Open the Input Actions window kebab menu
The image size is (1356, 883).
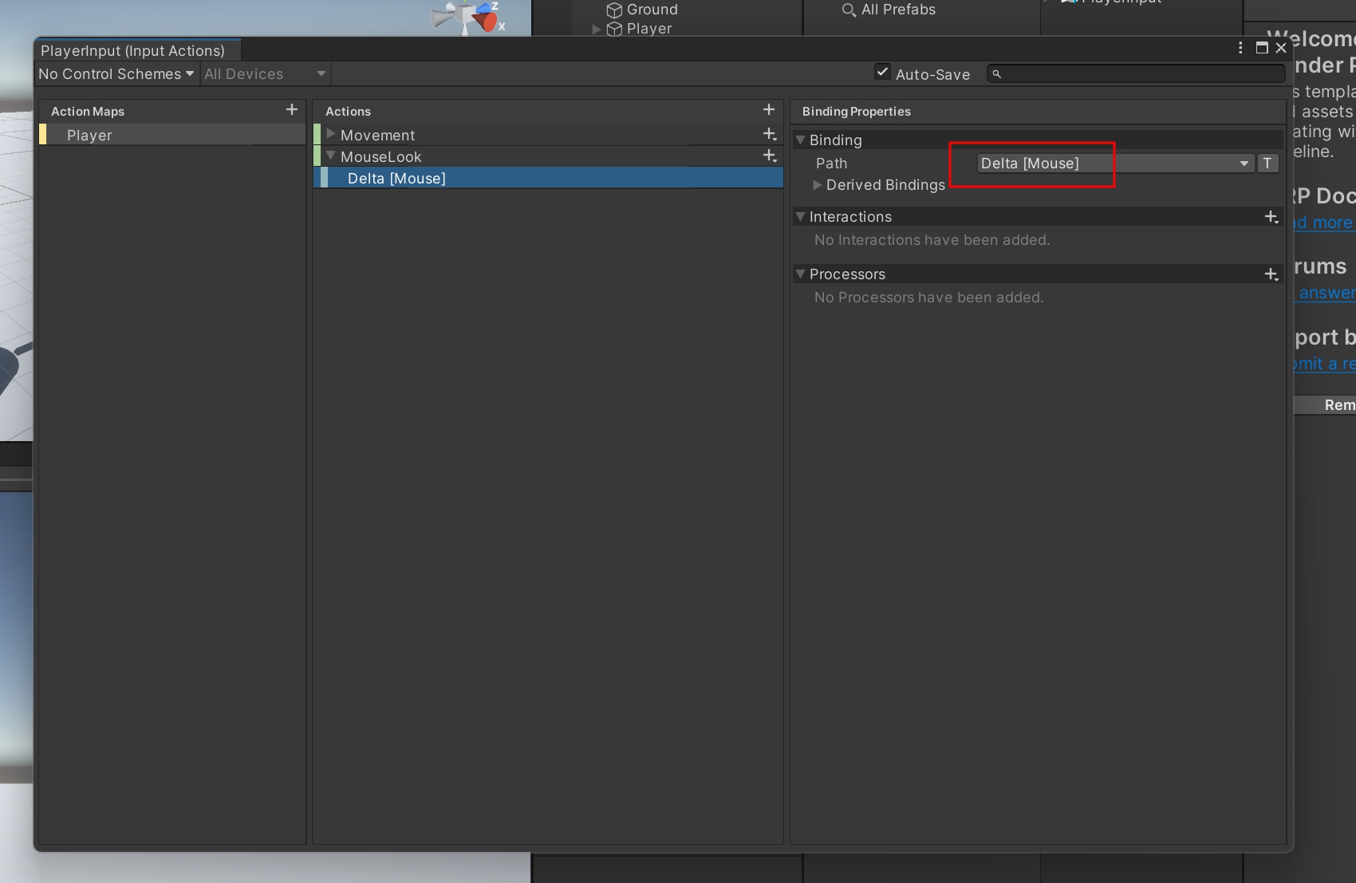(x=1240, y=48)
